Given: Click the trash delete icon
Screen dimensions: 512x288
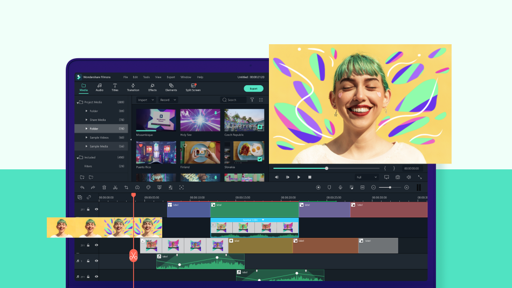Looking at the screenshot, I should tap(104, 188).
